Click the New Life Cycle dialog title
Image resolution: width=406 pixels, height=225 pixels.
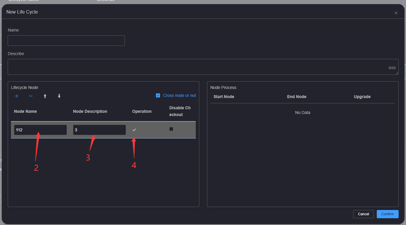point(22,12)
